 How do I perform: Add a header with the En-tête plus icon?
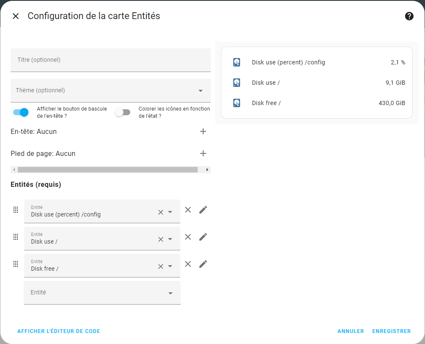203,131
